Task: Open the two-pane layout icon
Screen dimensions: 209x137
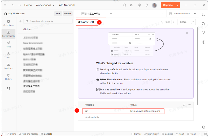Action: pyautogui.click(x=200, y=134)
